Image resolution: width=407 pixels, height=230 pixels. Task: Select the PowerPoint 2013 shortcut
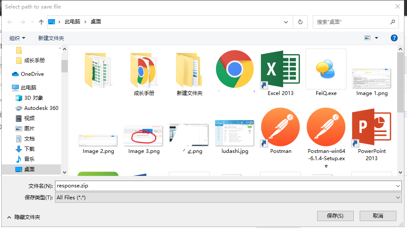click(x=372, y=135)
